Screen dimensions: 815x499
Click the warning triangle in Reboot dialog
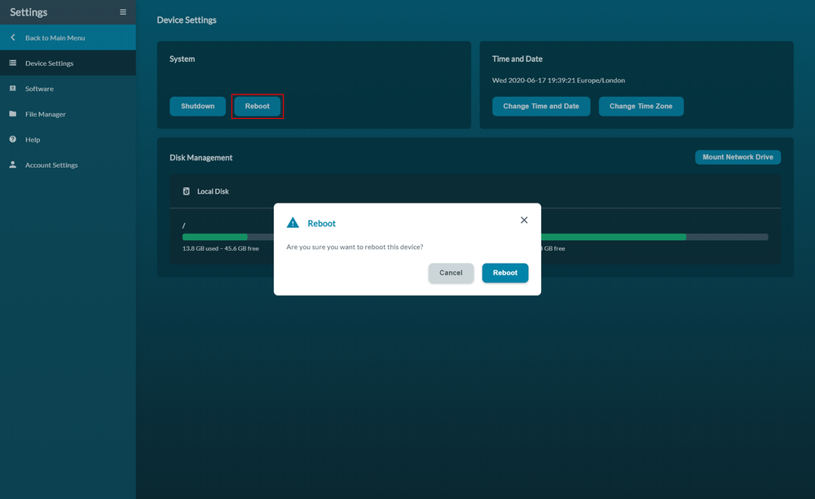[x=293, y=223]
